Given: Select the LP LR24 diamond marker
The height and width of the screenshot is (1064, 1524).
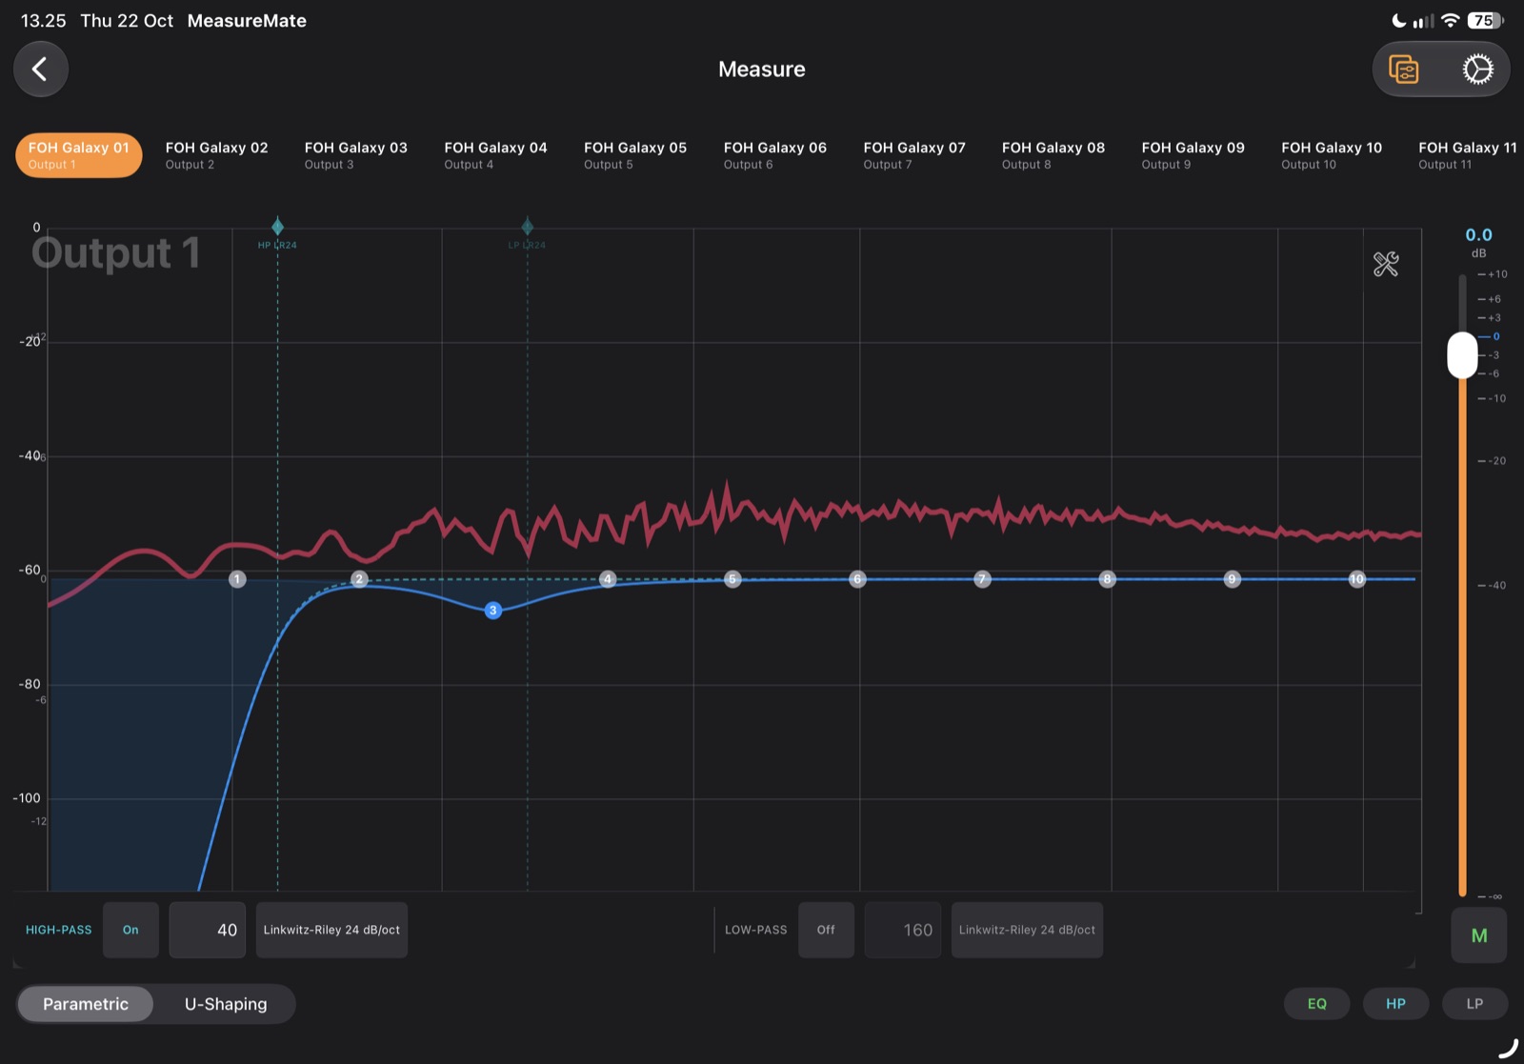Looking at the screenshot, I should pyautogui.click(x=527, y=227).
